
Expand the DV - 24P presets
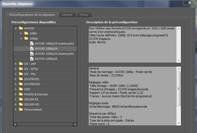pyautogui.click(x=16, y=64)
